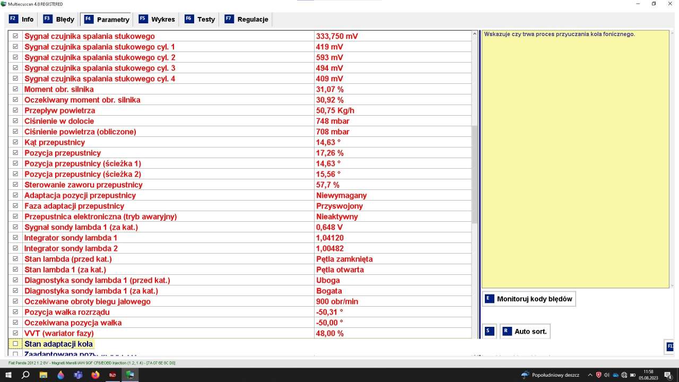
Task: Switch to the Błędy tab
Action: tap(59, 20)
